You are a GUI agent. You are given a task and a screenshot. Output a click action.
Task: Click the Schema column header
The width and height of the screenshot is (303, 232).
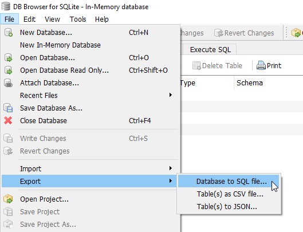point(250,83)
